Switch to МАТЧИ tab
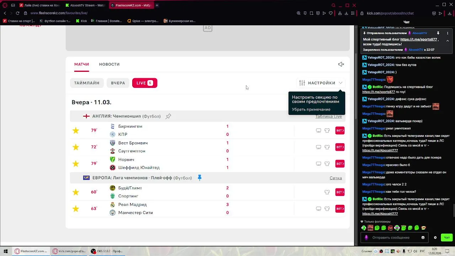The width and height of the screenshot is (455, 256). pyautogui.click(x=81, y=64)
